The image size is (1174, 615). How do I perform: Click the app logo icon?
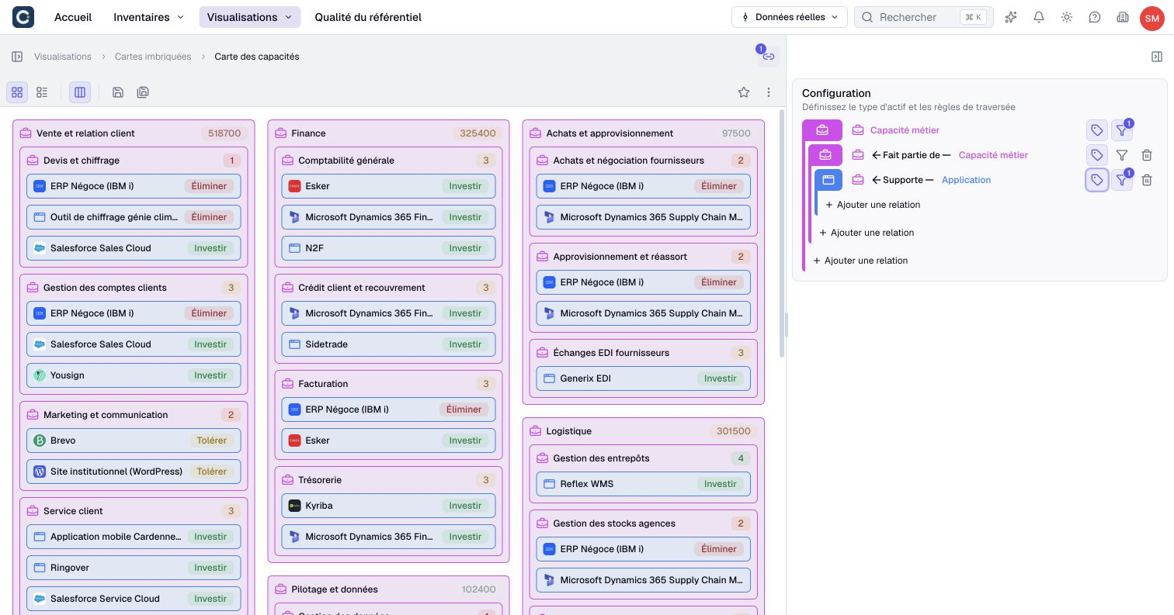[x=23, y=17]
